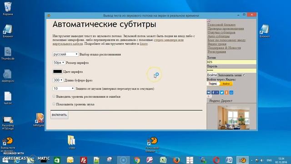The width and height of the screenshot is (291, 164).
Task: Select the text.txt file on the desktop
Action: point(8,98)
